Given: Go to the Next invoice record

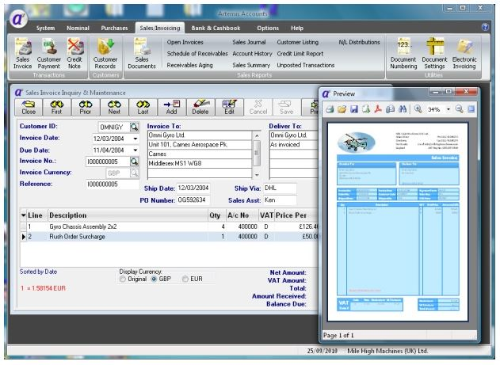Looking at the screenshot, I should click(114, 108).
